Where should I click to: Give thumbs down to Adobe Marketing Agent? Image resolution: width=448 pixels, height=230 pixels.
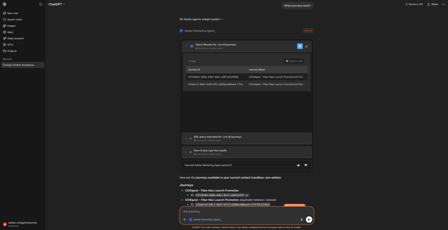tap(306, 165)
